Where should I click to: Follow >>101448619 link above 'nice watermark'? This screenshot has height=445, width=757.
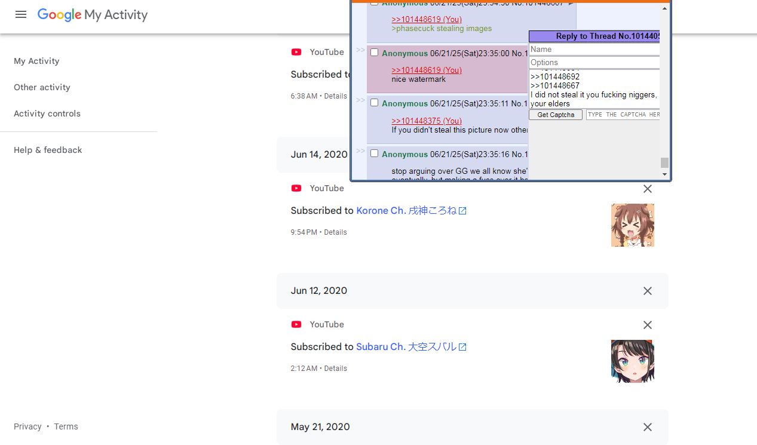pyautogui.click(x=427, y=70)
